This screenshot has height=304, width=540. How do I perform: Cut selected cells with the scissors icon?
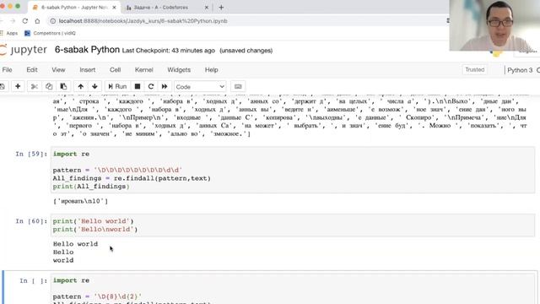[x=34, y=86]
